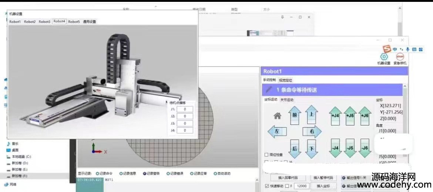
Task: Switch to the Robot1 settings tab
Action: pos(15,22)
